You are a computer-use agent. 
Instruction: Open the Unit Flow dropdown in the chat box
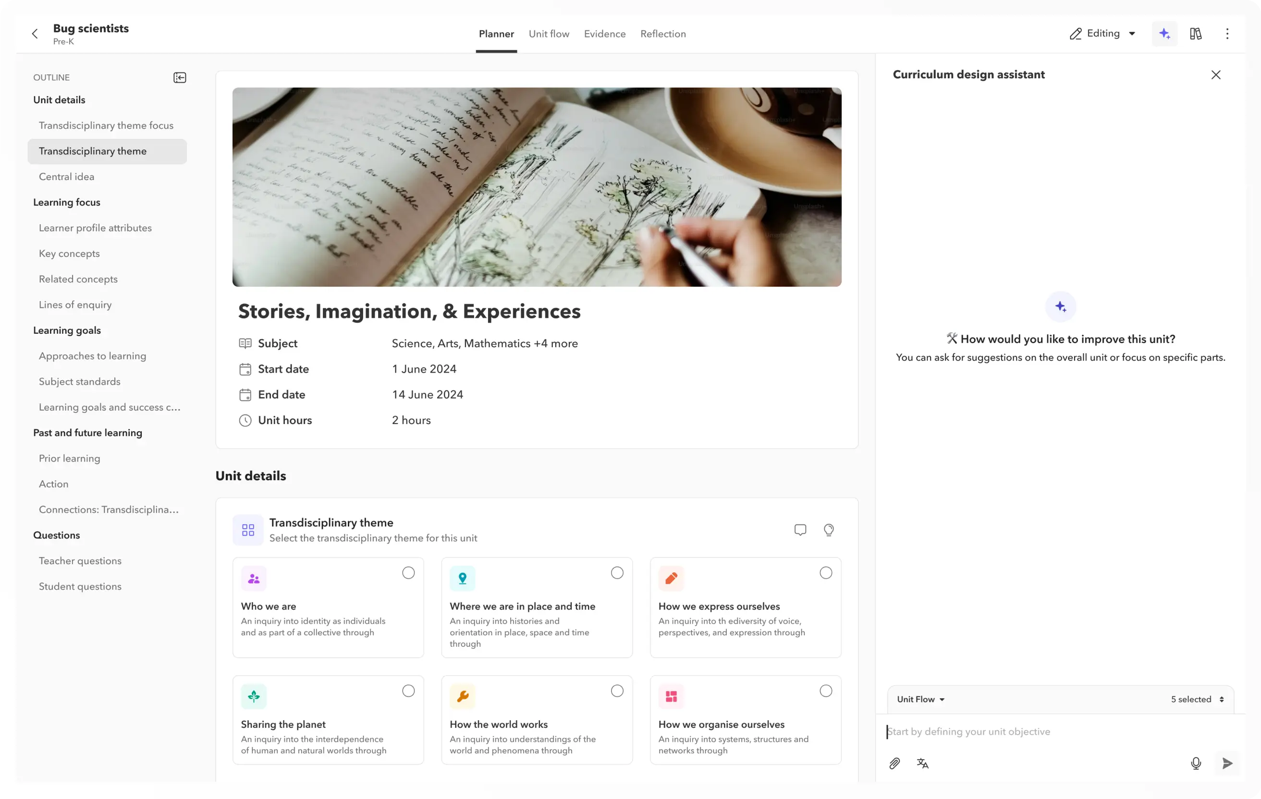coord(920,699)
